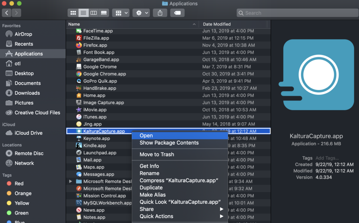Image resolution: width=359 pixels, height=223 pixels.
Task: Go forward with the right arrow
Action: [16, 13]
